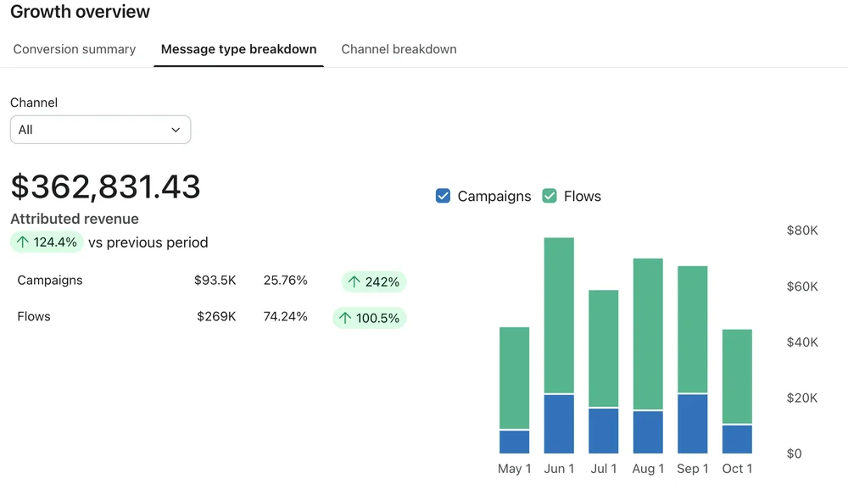Click the Jun 1 green Flows bar segment
The image size is (848, 501).
(559, 315)
